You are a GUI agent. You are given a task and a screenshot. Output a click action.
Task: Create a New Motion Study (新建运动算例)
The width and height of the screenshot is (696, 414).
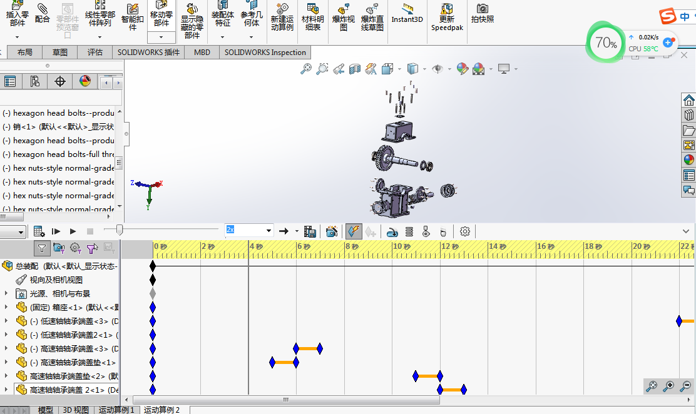(282, 18)
